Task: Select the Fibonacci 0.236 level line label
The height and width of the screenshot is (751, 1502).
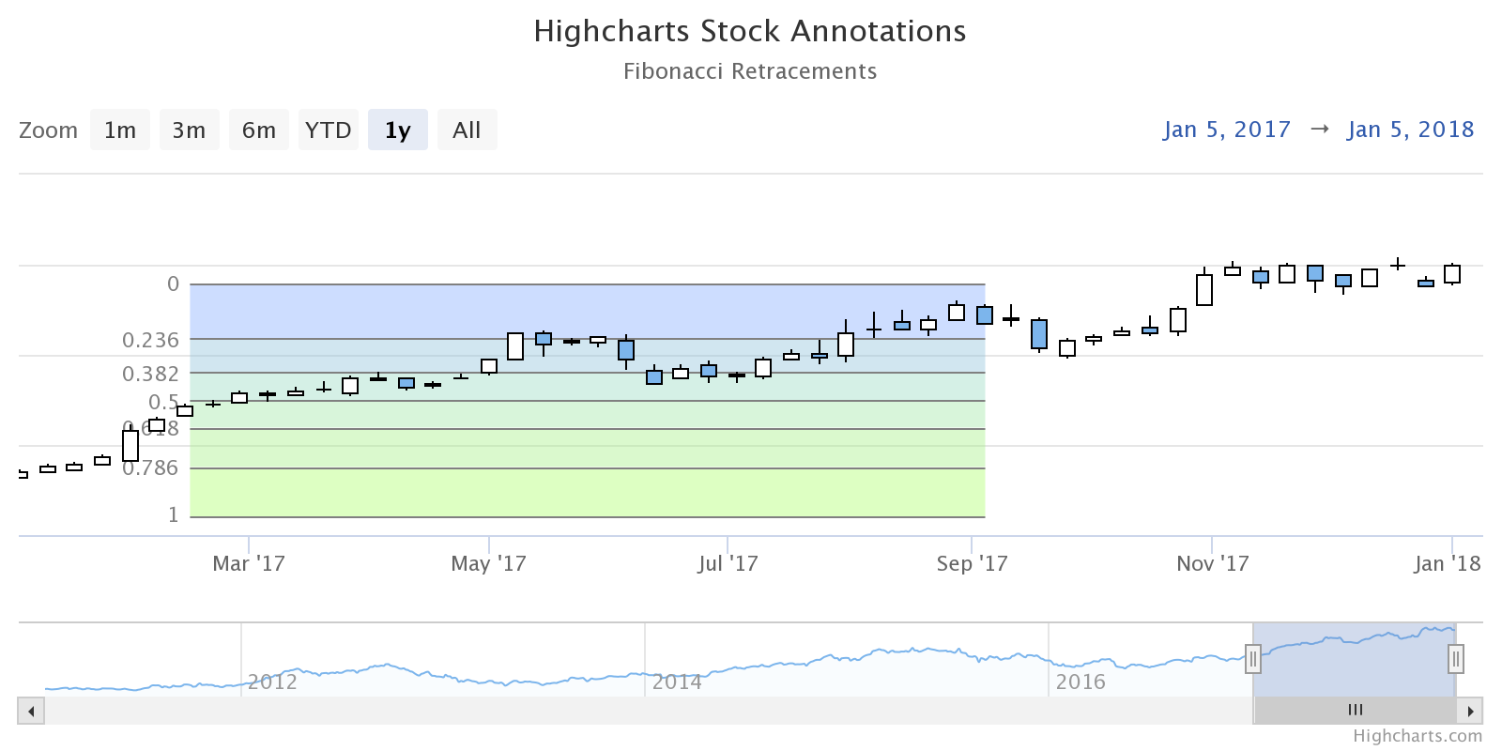Action: 150,340
